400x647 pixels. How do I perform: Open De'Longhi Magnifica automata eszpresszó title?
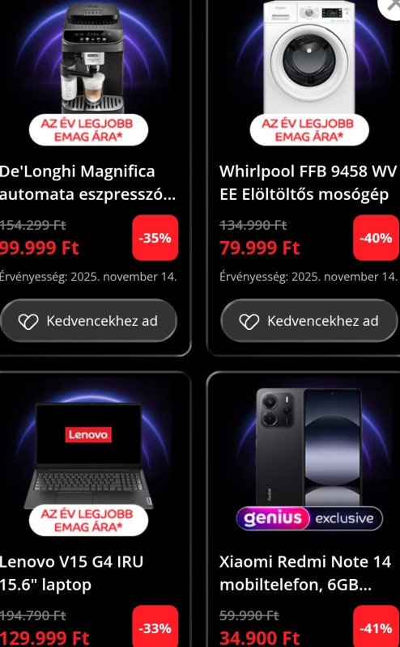87,183
